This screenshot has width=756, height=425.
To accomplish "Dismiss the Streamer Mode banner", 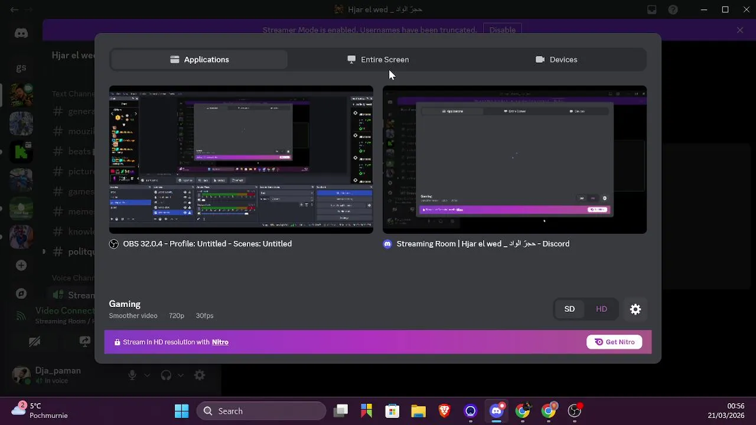I will coord(740,30).
